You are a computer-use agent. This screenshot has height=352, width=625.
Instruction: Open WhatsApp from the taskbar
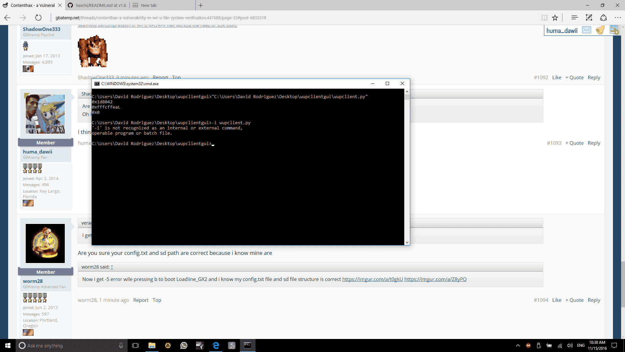[184, 345]
